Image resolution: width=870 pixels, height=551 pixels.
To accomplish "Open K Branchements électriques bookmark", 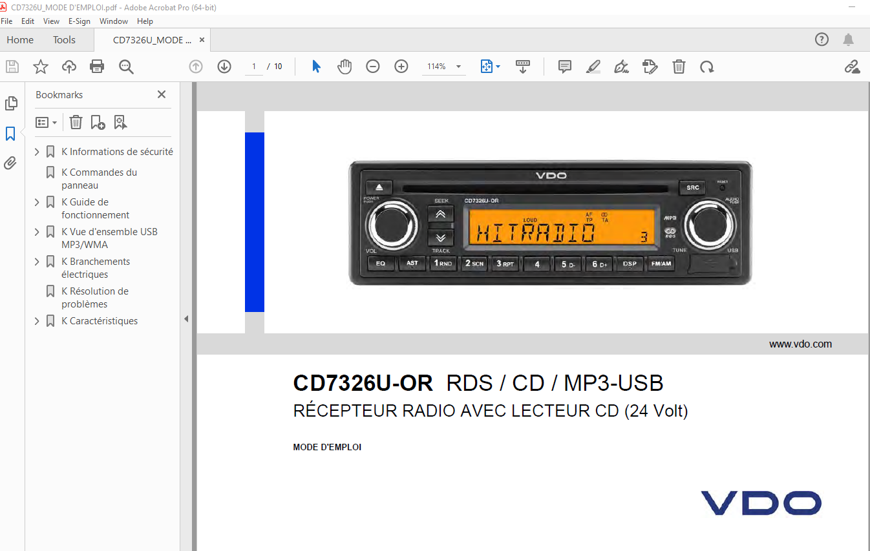I will point(96,268).
